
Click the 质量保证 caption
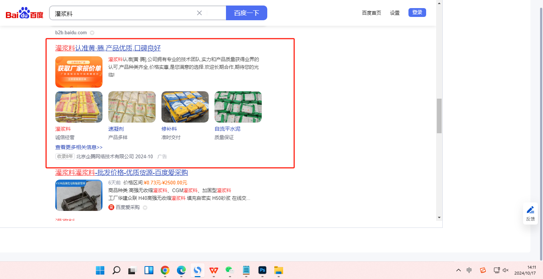(224, 138)
